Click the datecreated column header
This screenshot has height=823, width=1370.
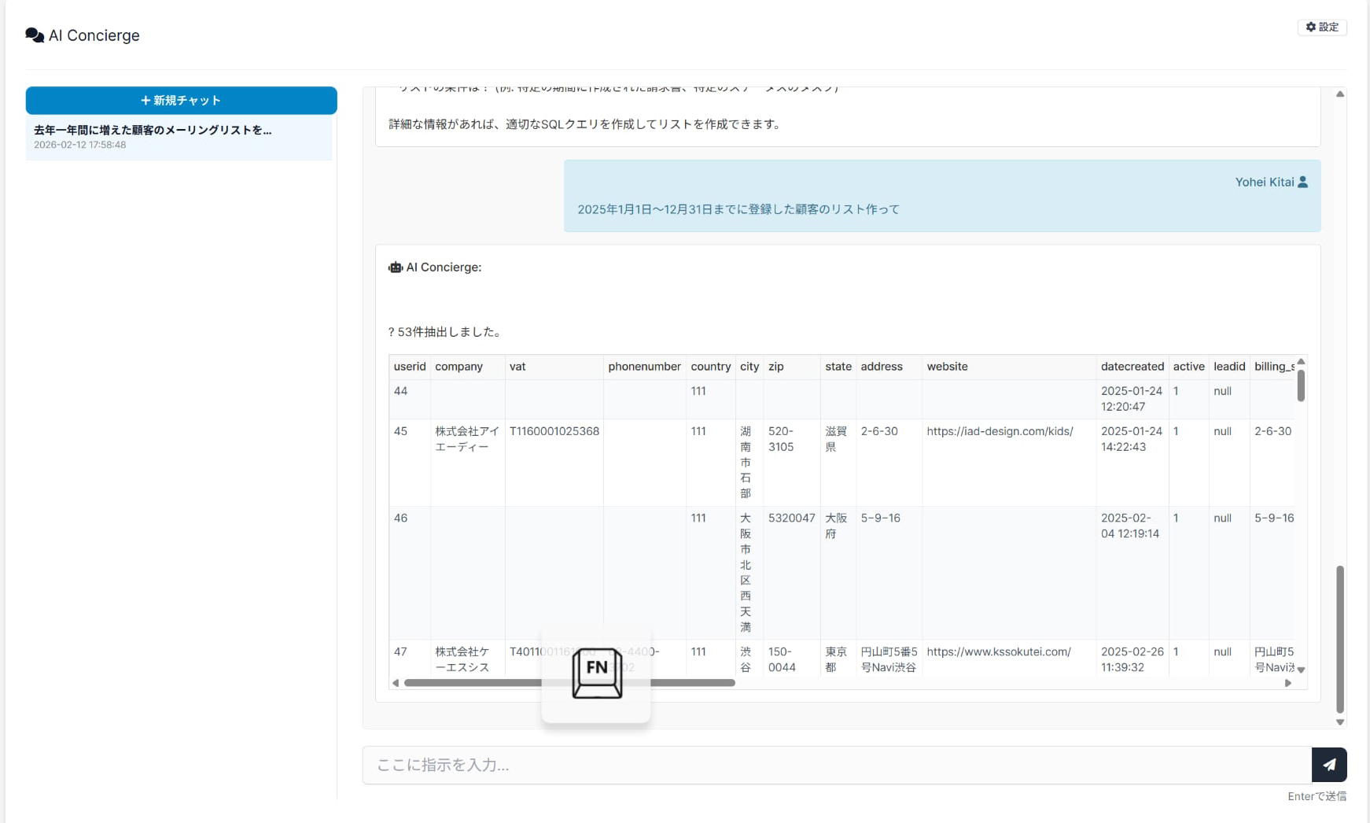[1132, 367]
